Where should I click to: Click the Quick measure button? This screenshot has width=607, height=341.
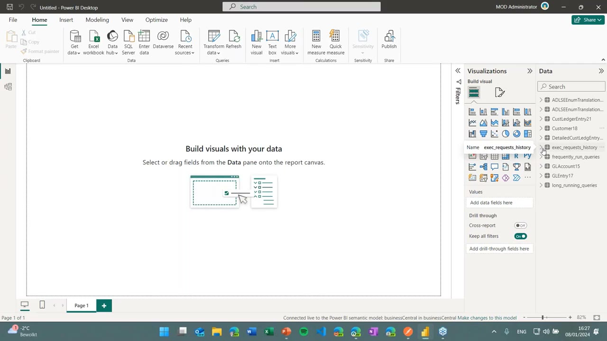pyautogui.click(x=335, y=43)
